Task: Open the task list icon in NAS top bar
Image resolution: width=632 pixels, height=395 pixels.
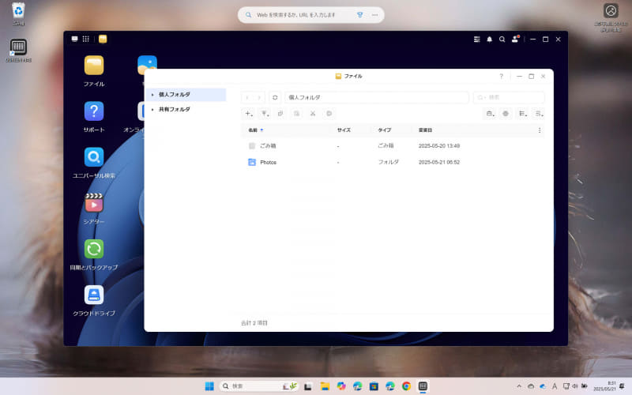Action: (x=477, y=39)
